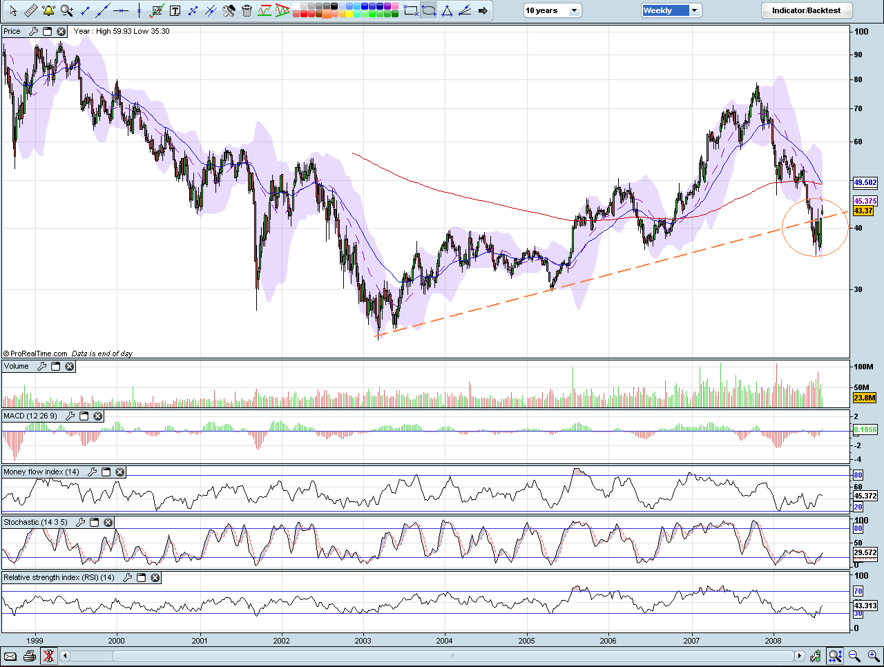Click the scrollbar left arrow

[66, 656]
